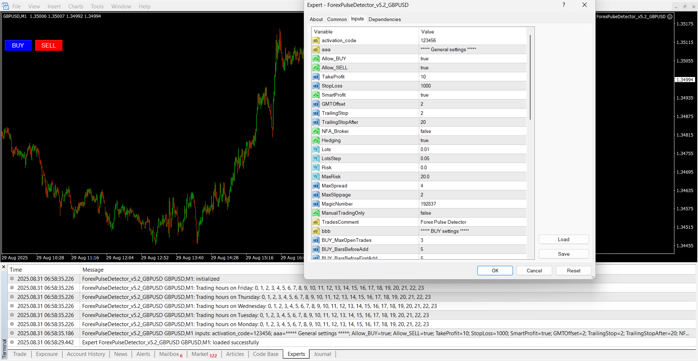
Task: Switch to the Dependencies tab
Action: coord(384,19)
